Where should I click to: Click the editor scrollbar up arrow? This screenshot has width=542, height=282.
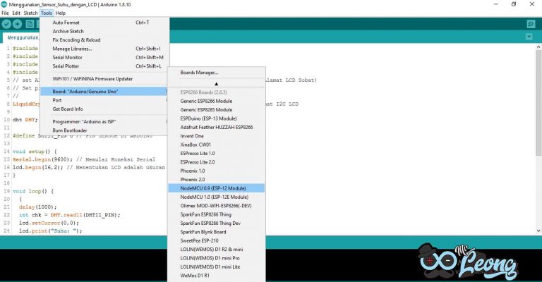[538, 47]
